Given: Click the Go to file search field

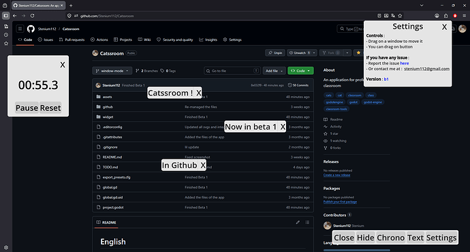Looking at the screenshot, I should tap(232, 71).
